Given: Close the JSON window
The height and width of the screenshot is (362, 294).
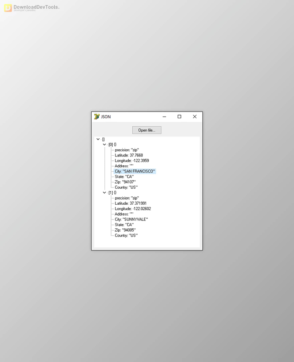Looking at the screenshot, I should point(195,117).
